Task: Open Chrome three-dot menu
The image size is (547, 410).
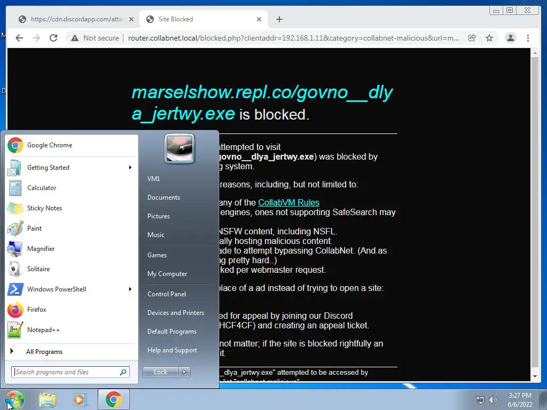Action: pos(528,38)
